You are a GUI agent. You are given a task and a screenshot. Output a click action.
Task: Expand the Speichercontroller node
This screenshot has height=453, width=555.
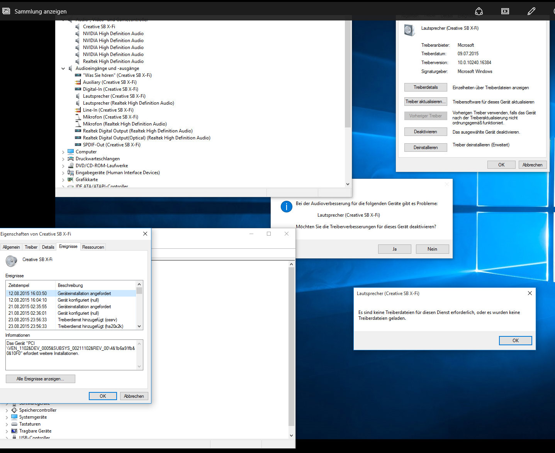pos(7,411)
